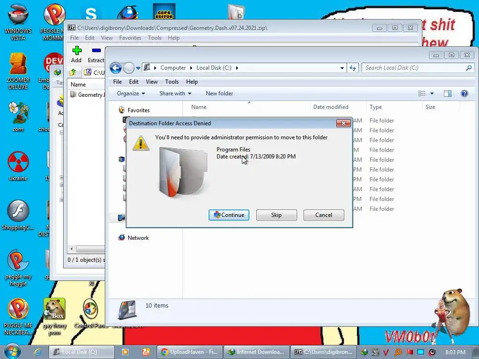Click 7-Zip up-folder icon
This screenshot has height=359, width=479.
point(73,72)
